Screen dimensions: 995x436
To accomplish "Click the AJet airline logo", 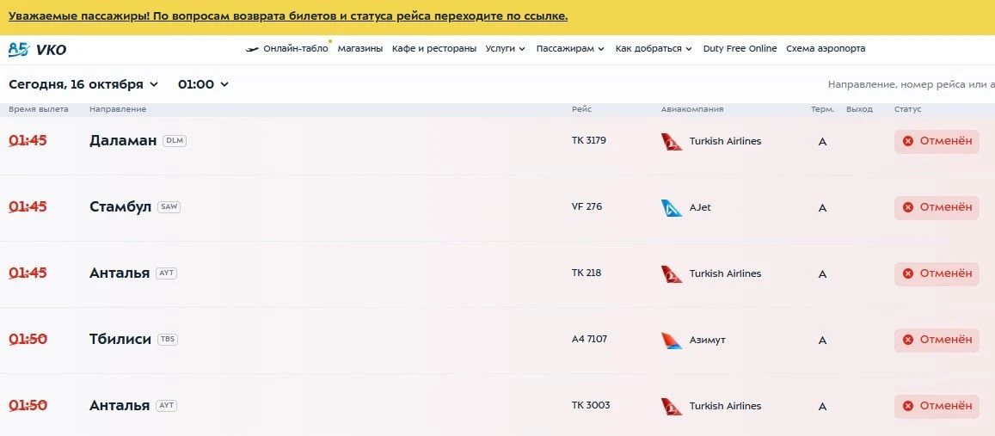I will pyautogui.click(x=672, y=207).
